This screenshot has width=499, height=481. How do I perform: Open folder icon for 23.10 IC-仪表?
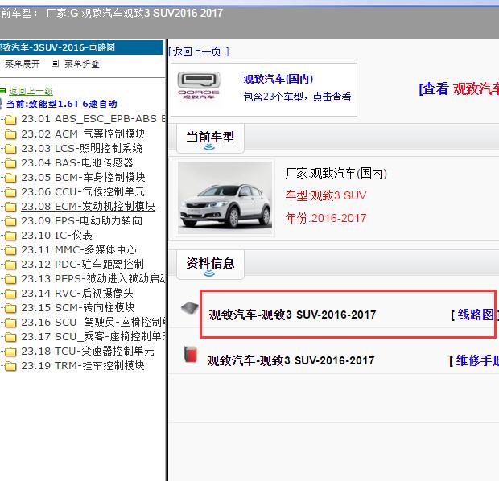10,236
